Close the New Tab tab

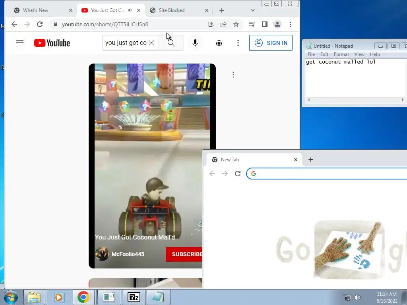pos(295,160)
